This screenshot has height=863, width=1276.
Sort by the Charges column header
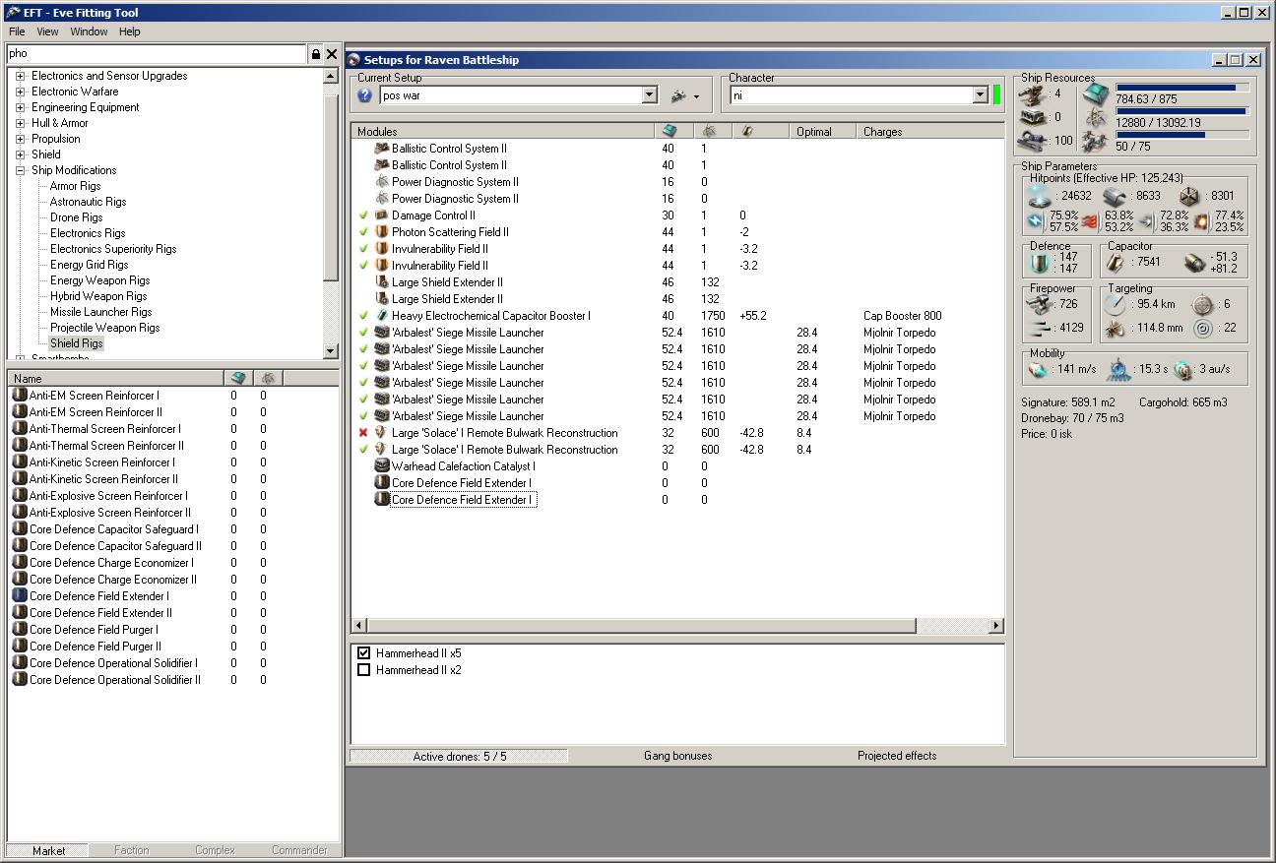(x=930, y=131)
